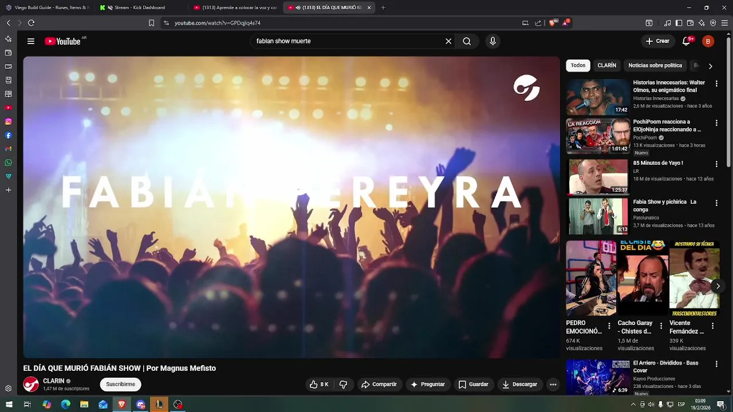Screen dimensions: 733x412
Task: Open File Explorer from taskbar
Action: pos(84,405)
